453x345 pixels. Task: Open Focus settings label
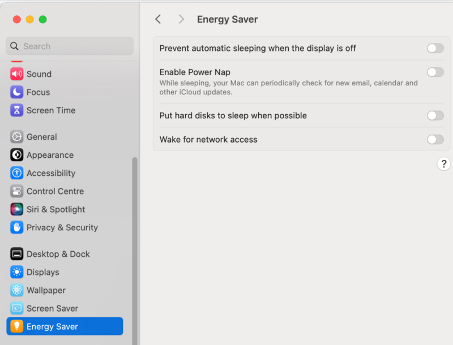click(38, 92)
